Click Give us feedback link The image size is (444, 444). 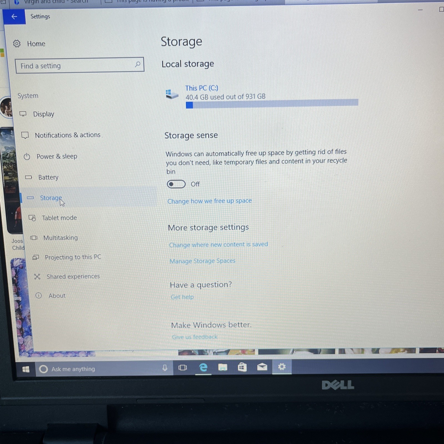coord(195,337)
